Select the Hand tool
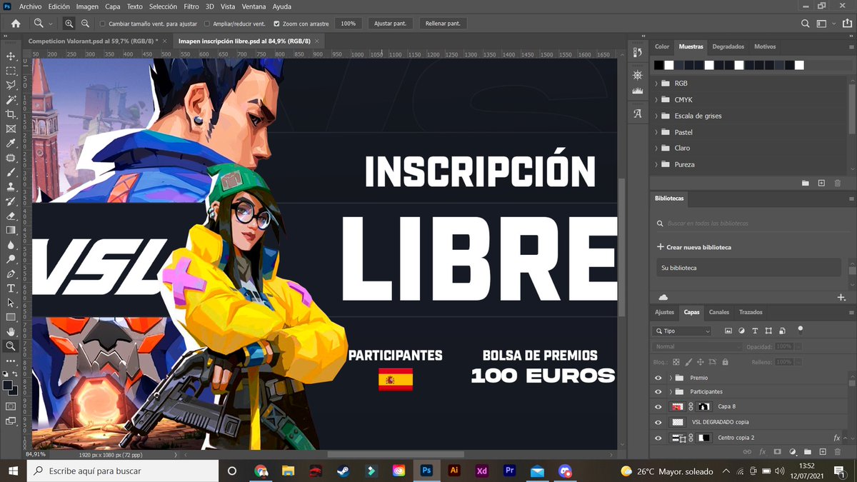Screen dimensions: 857x482 [x=11, y=331]
